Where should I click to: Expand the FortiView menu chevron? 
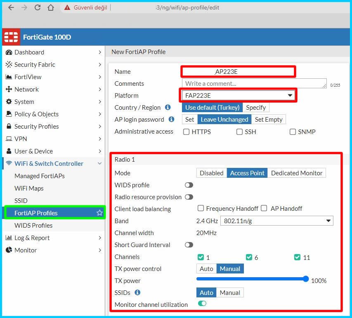[100, 77]
